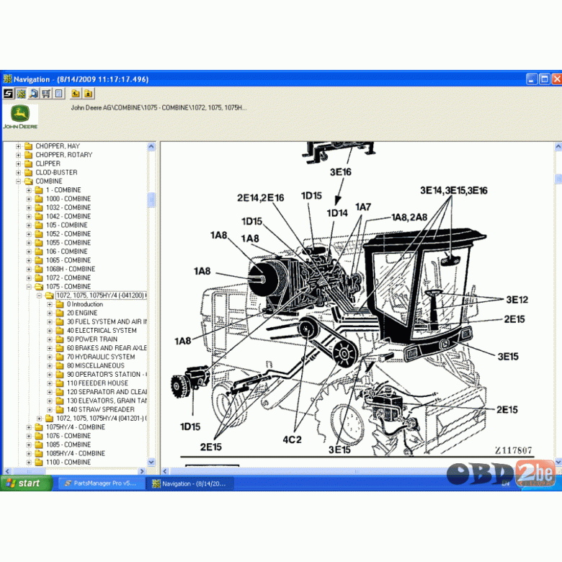
Task: Collapse the 1072, 1075, 1075HY/4 (-041200) node
Action: point(40,295)
